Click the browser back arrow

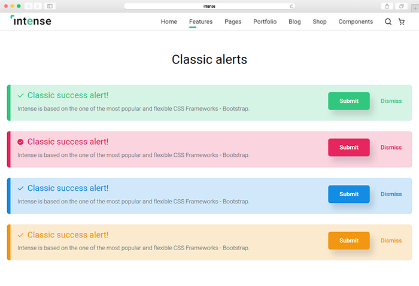(28, 6)
